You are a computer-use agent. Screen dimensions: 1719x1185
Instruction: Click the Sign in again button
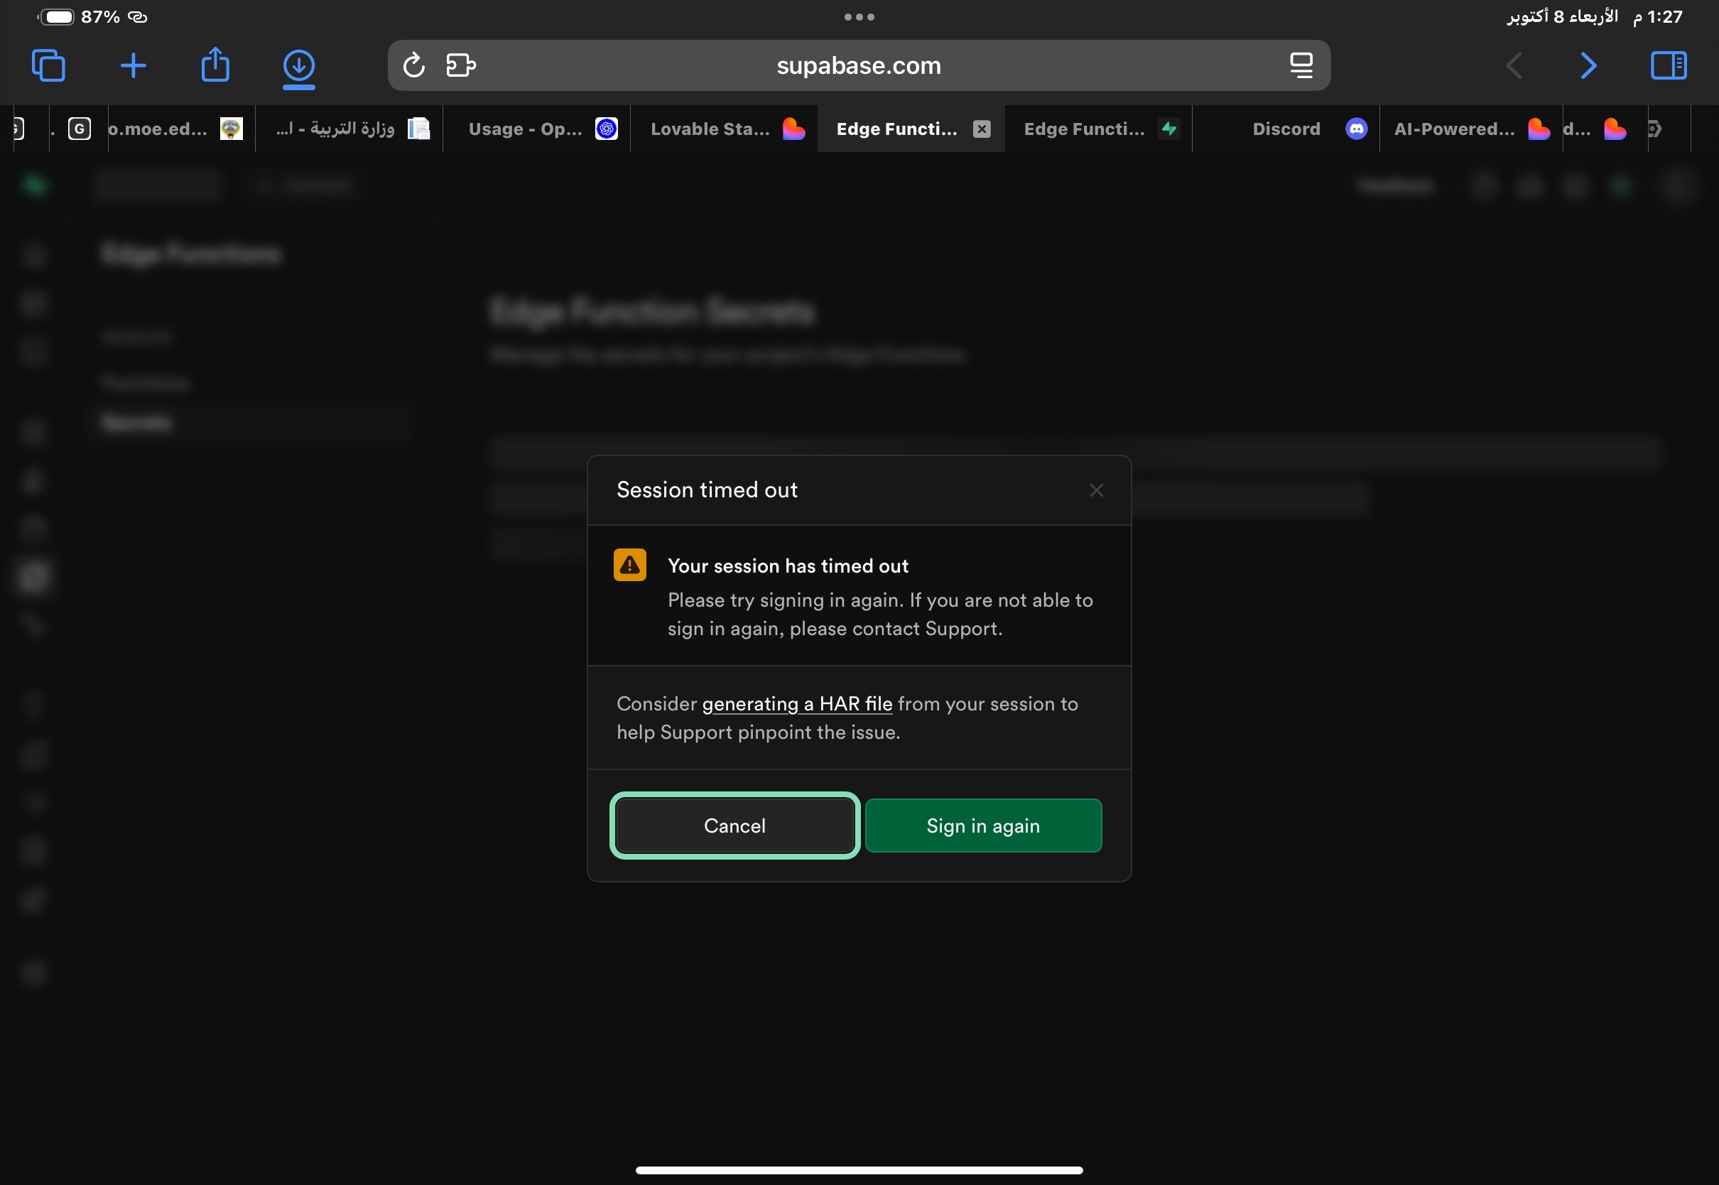(x=982, y=826)
